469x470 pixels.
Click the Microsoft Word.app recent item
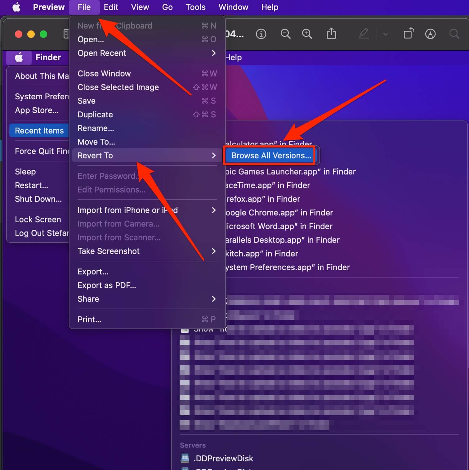pyautogui.click(x=279, y=226)
